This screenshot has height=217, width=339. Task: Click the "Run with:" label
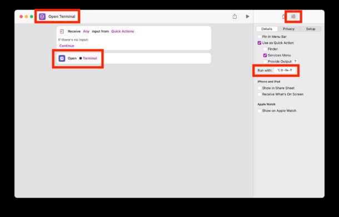(x=265, y=70)
